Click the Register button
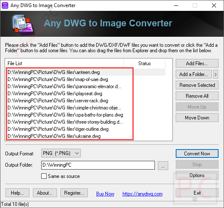Viewport: 224px width, 208px height. coord(74,193)
